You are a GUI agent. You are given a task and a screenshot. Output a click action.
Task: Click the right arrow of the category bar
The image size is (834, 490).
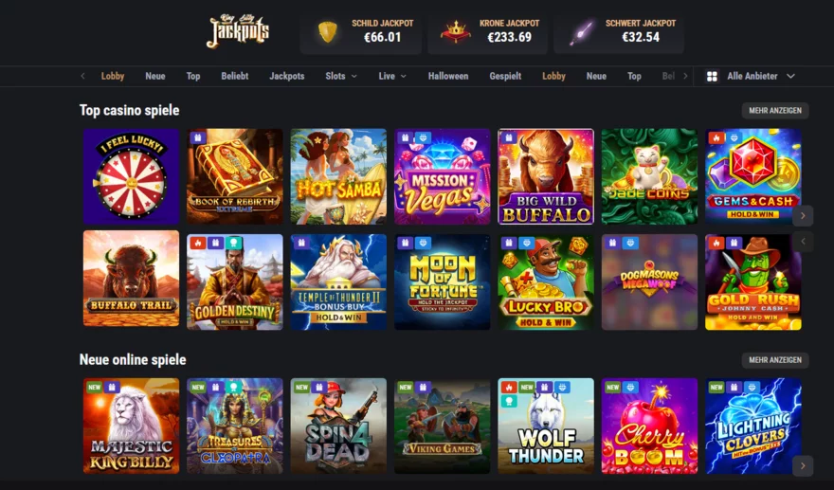coord(685,76)
